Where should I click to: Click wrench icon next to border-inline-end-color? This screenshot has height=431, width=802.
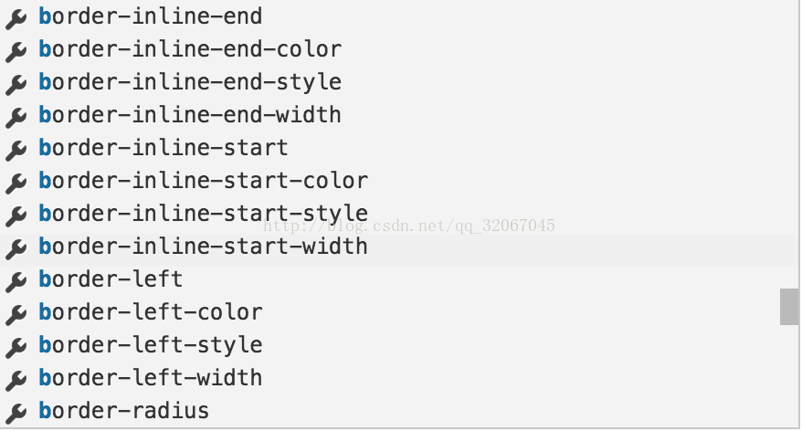point(16,52)
